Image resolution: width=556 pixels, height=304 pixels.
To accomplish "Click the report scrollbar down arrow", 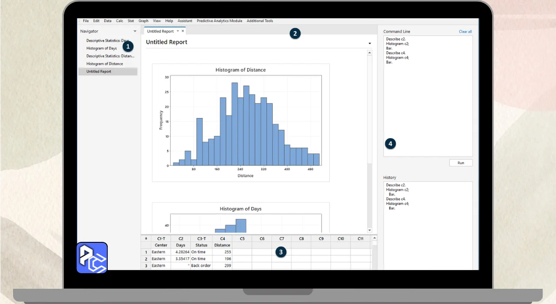I will [x=370, y=230].
